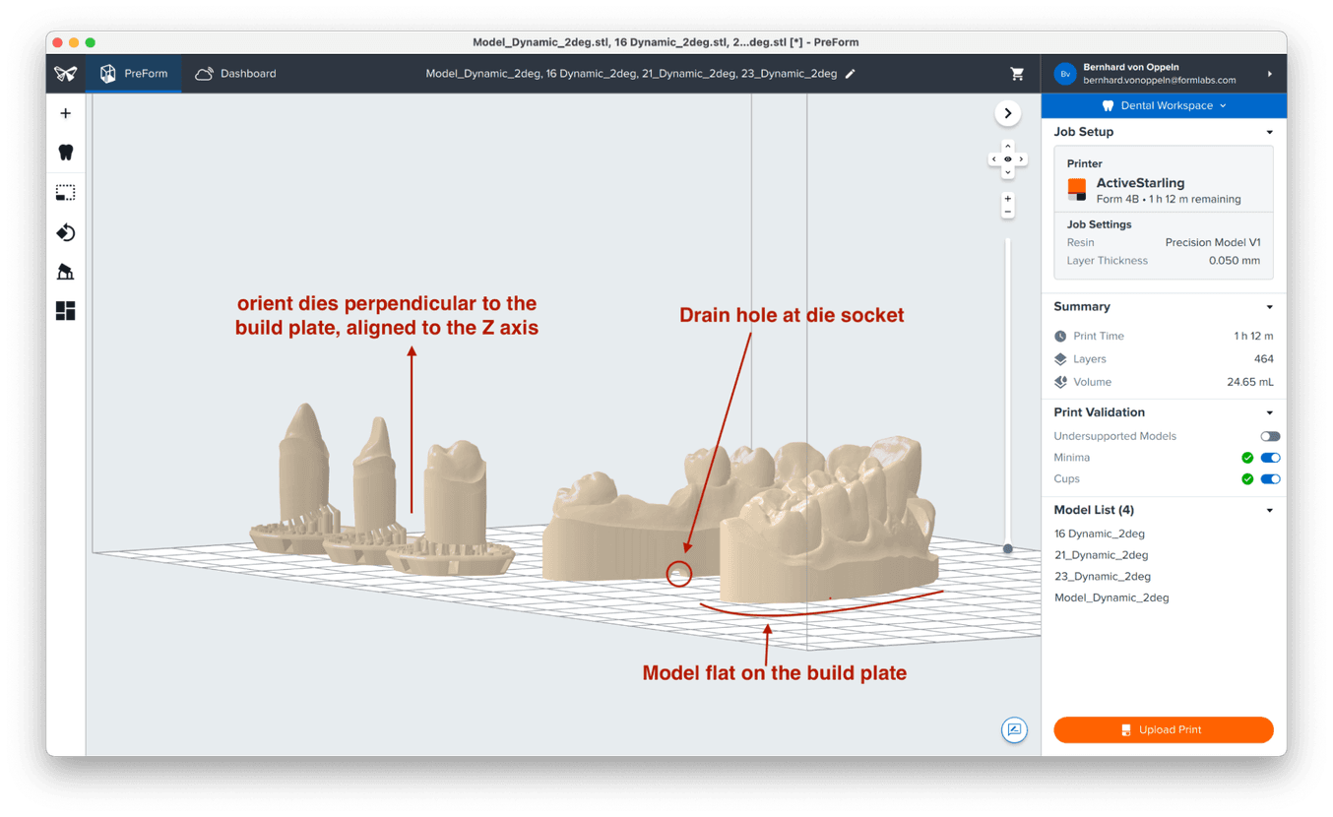Click the print time clock icon
Screen dimensions: 1333x817
pos(1060,337)
